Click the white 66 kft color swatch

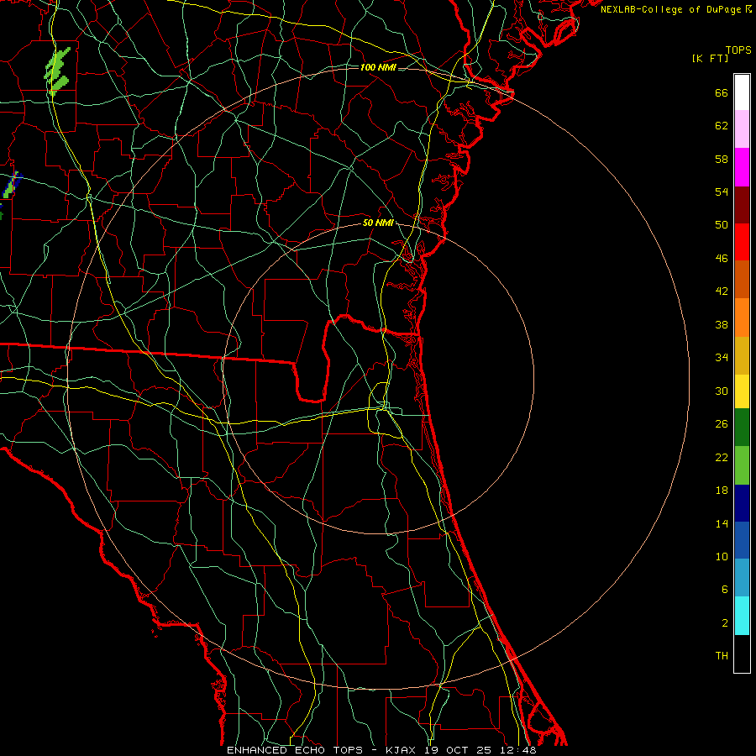(x=742, y=92)
